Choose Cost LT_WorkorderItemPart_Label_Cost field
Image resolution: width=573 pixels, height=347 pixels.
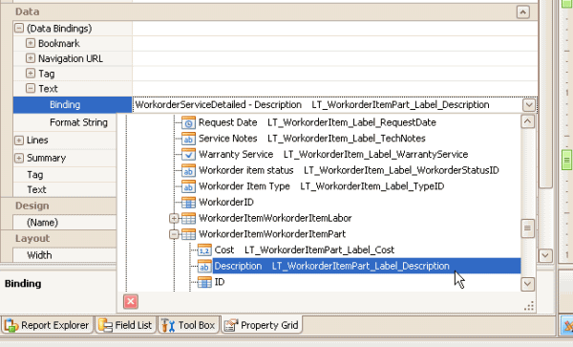point(305,250)
